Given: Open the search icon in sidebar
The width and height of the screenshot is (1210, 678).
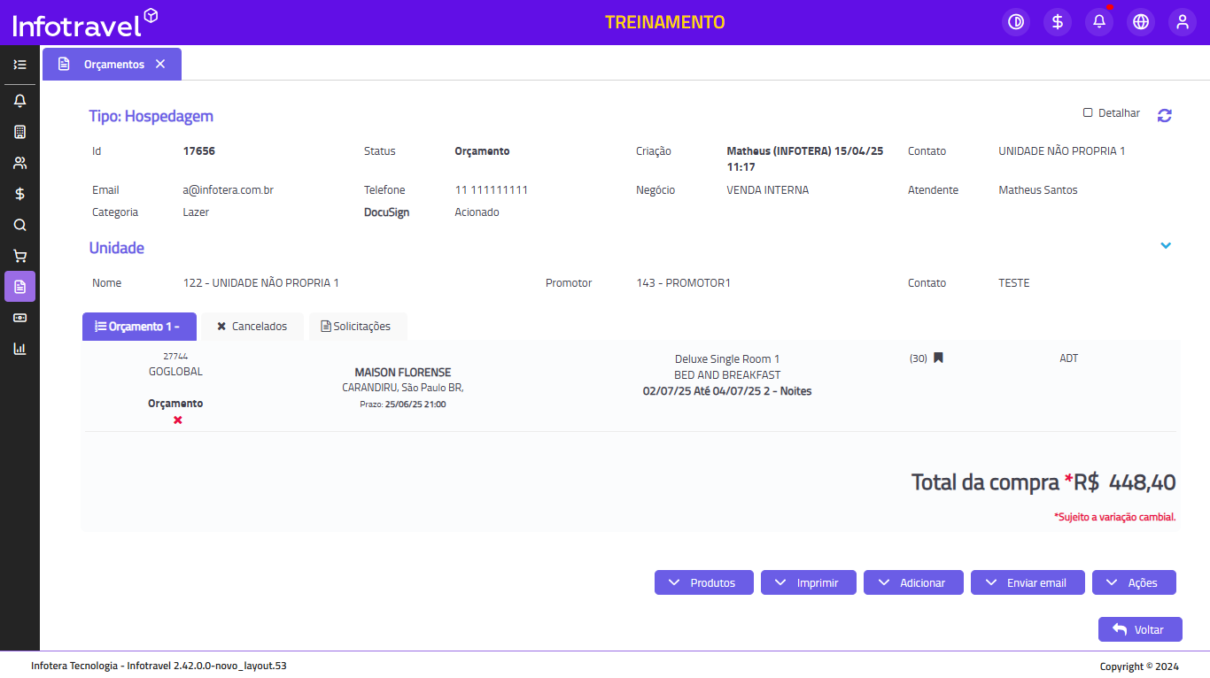Looking at the screenshot, I should pyautogui.click(x=19, y=225).
